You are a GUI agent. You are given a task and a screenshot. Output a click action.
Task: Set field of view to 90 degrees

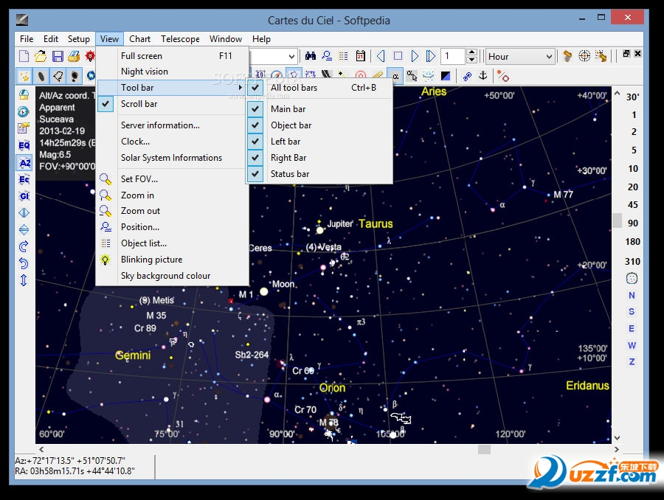tap(633, 223)
